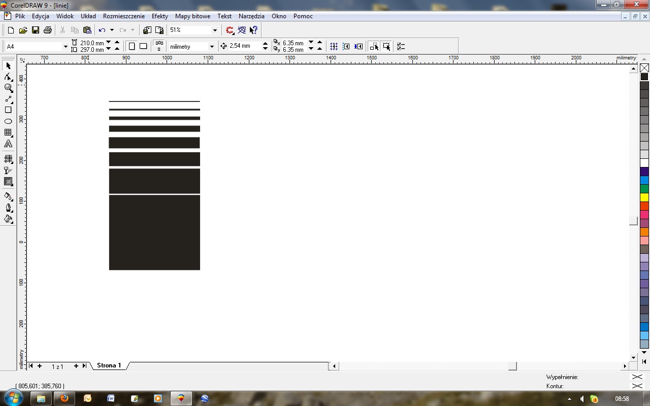Choose the Rectangle tool
The image size is (650, 406).
8,110
